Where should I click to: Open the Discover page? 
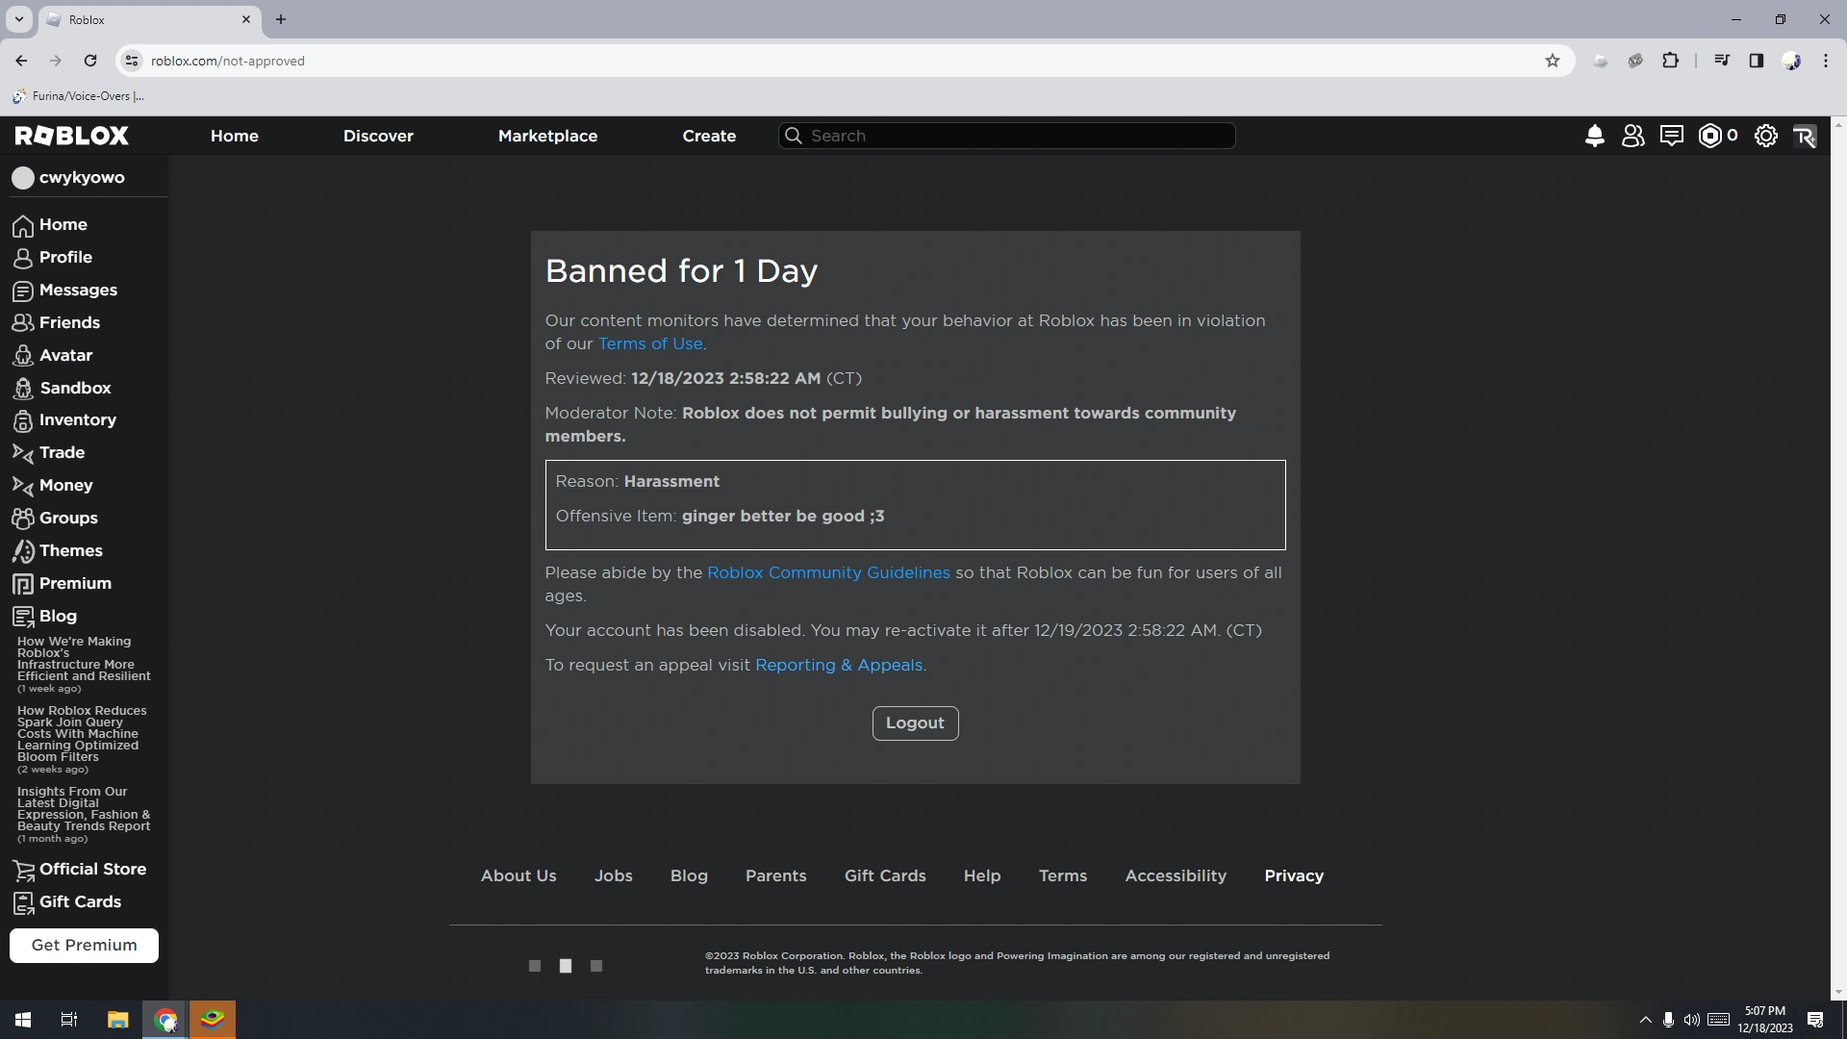pos(378,136)
